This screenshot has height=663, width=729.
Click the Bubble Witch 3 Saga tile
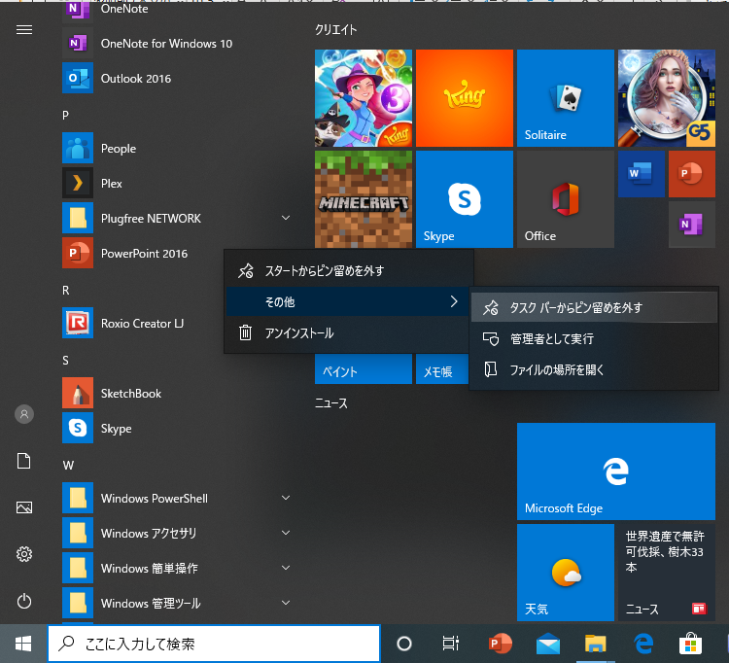click(x=364, y=98)
